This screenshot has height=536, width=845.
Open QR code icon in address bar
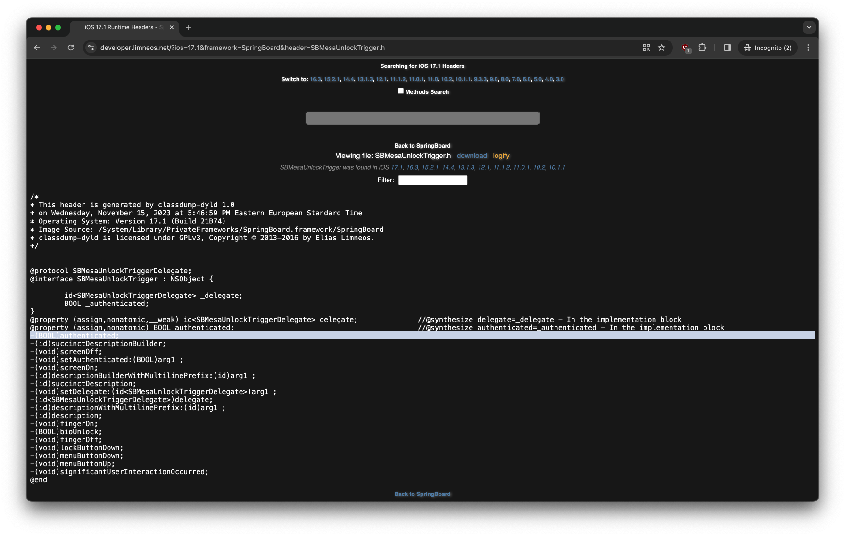click(646, 48)
